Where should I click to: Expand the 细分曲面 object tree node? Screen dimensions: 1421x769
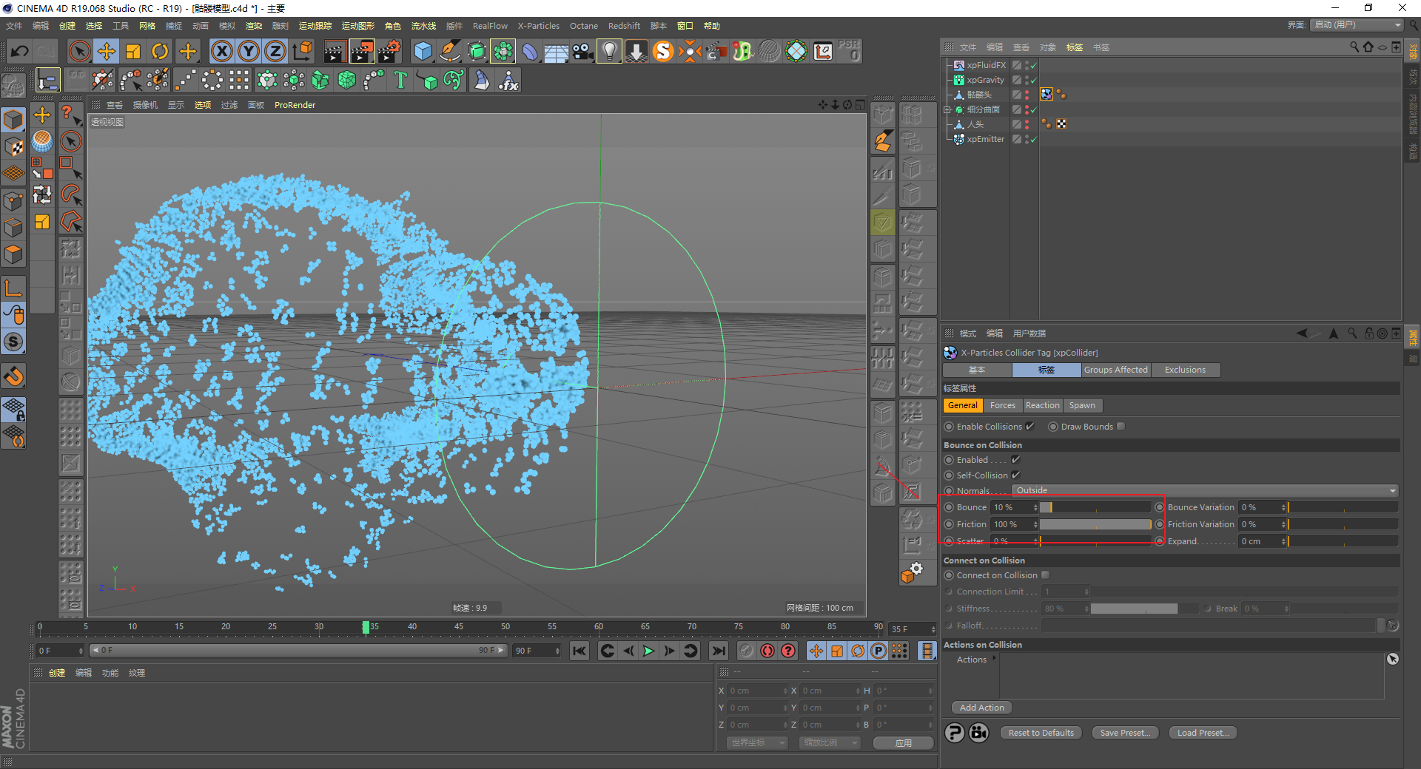pyautogui.click(x=947, y=109)
